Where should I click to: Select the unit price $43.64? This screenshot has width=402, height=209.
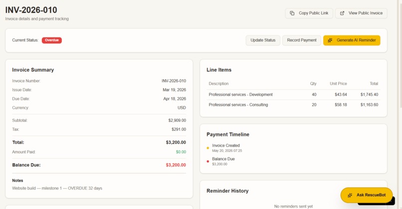[341, 95]
